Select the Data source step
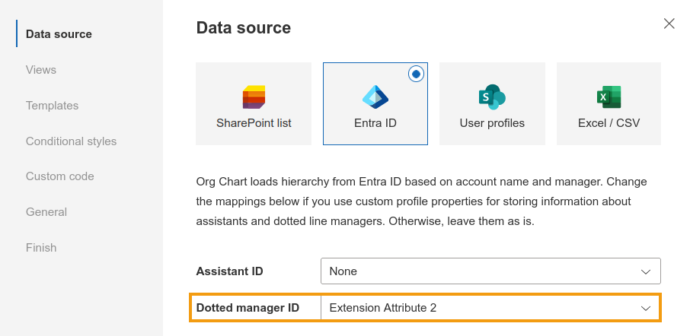Screen dimensions: 690x336 (59, 33)
